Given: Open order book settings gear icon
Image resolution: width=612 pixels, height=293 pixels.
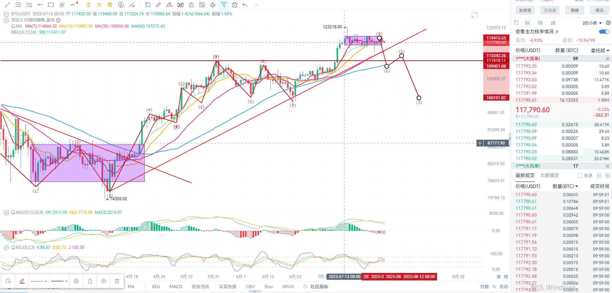Looking at the screenshot, I should 608,23.
